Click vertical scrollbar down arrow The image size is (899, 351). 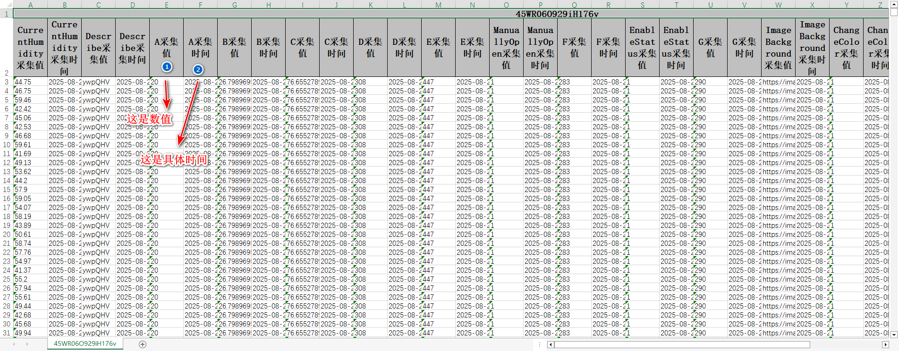point(893,334)
